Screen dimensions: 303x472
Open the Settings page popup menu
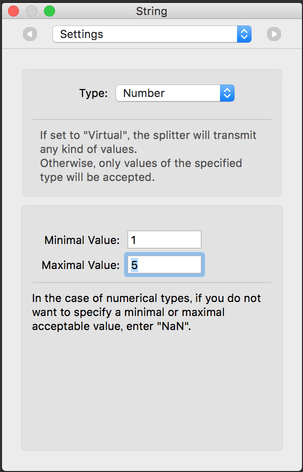coord(152,34)
